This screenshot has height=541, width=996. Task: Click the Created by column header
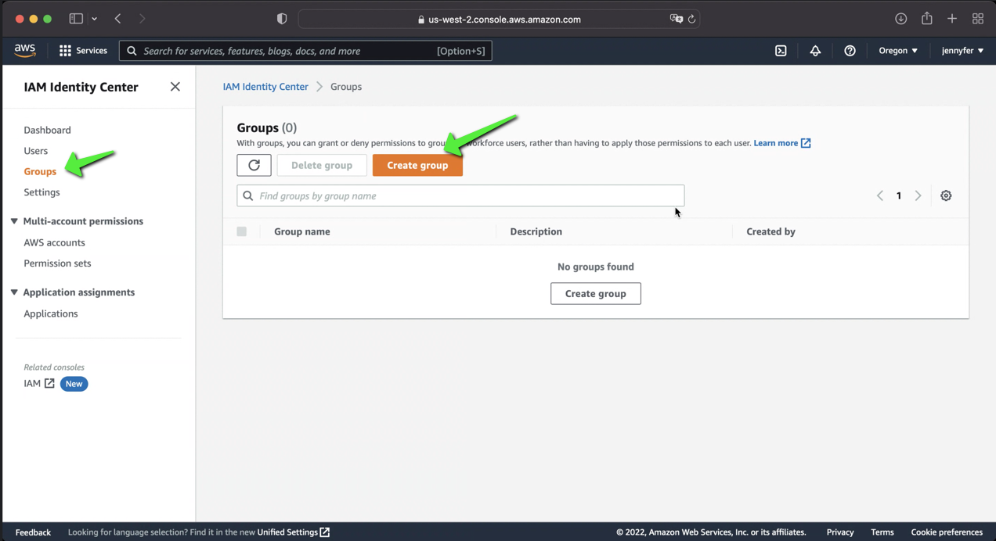771,231
